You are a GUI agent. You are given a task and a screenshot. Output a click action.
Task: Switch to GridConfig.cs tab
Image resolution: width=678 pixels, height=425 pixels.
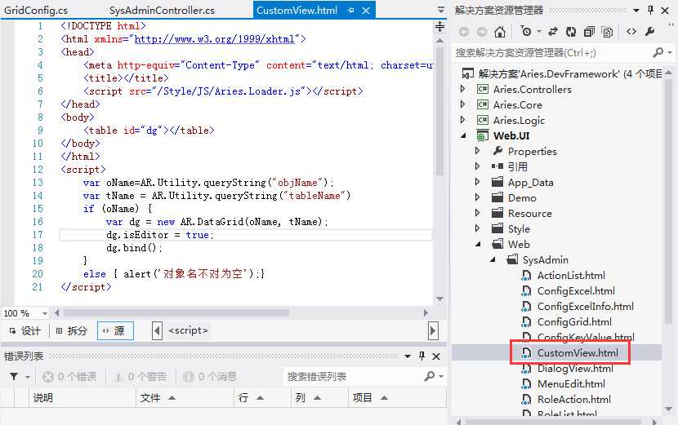pyautogui.click(x=36, y=10)
